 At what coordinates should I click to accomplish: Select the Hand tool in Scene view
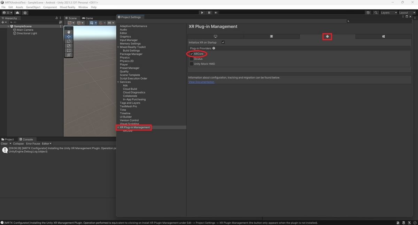69,32
